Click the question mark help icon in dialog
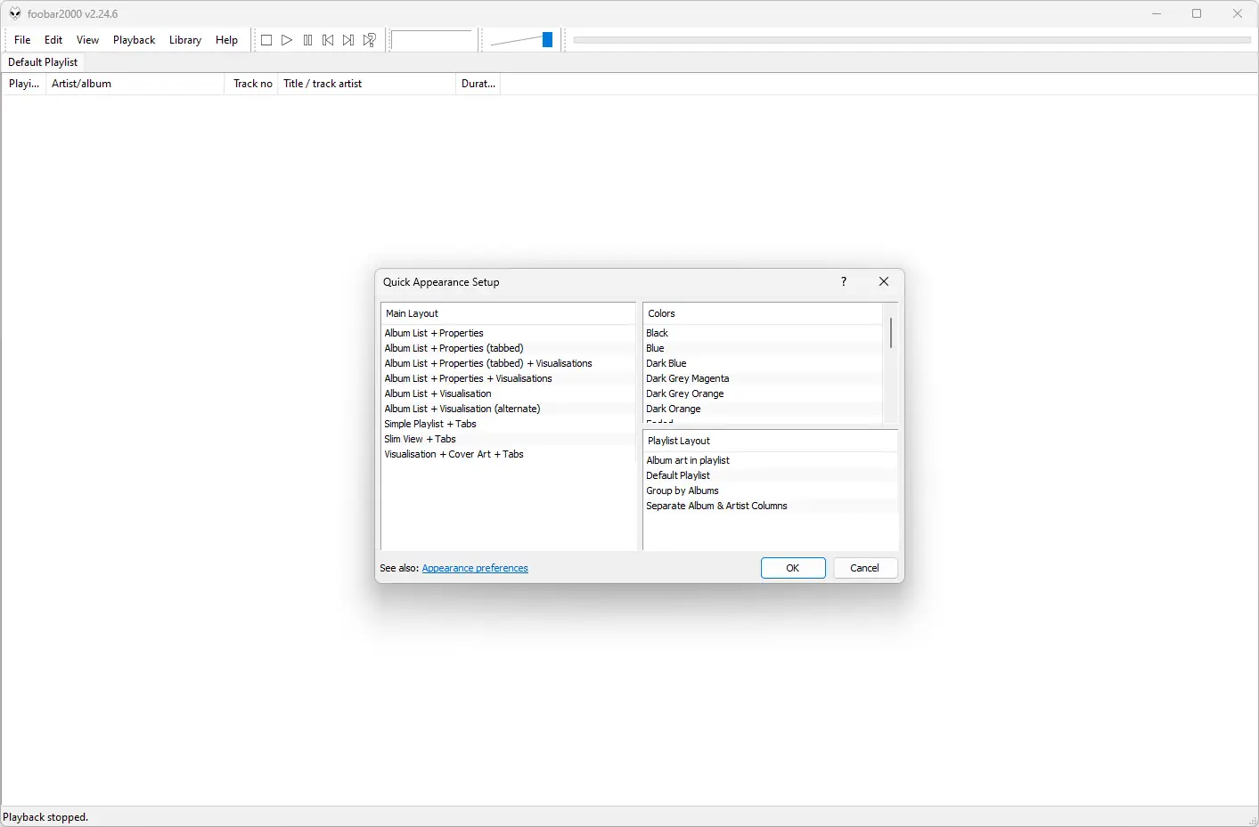Image resolution: width=1259 pixels, height=827 pixels. [x=844, y=281]
